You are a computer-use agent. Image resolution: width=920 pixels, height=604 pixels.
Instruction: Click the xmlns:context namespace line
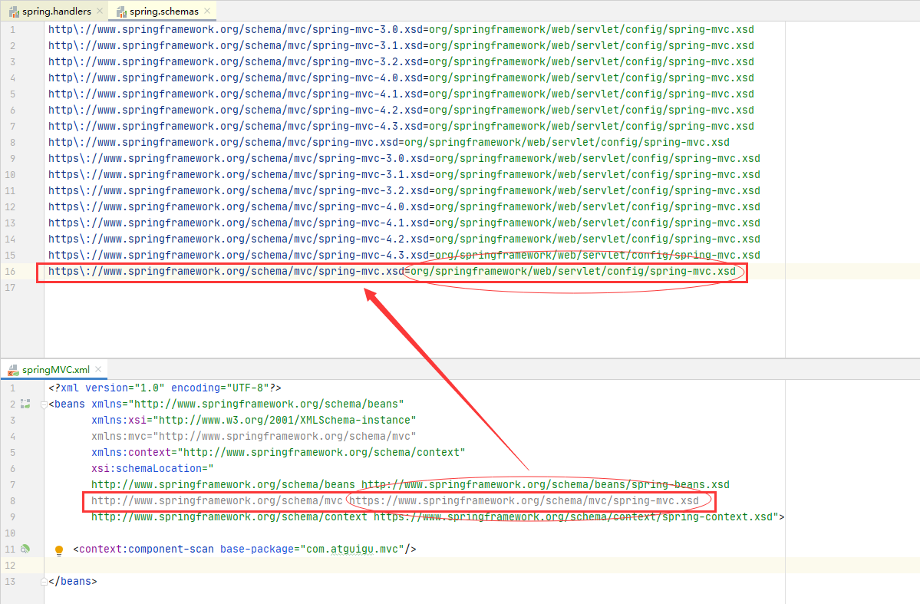click(x=278, y=453)
